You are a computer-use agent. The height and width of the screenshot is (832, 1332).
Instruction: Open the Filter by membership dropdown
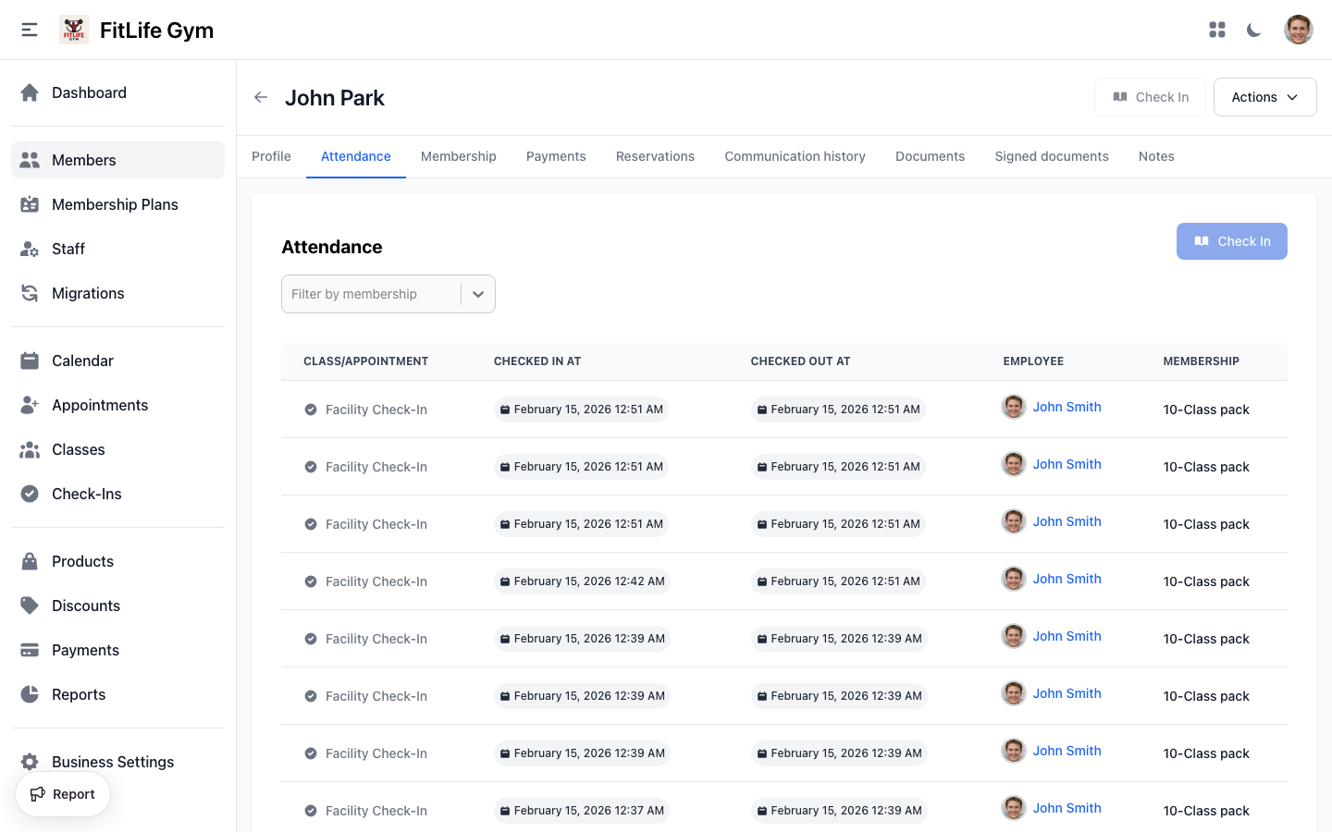coord(388,293)
